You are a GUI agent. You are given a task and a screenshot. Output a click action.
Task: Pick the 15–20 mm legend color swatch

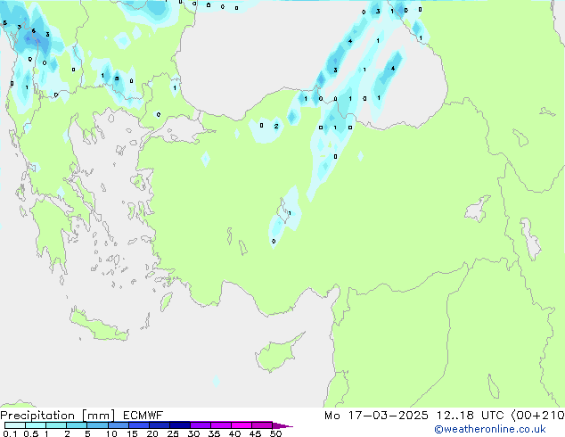click(x=139, y=425)
